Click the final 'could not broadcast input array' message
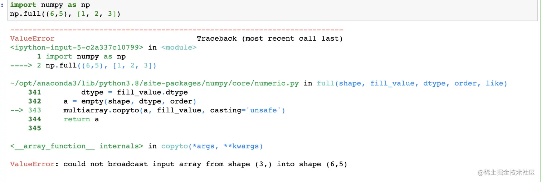Viewport: 541px width, 182px height. (x=205, y=164)
